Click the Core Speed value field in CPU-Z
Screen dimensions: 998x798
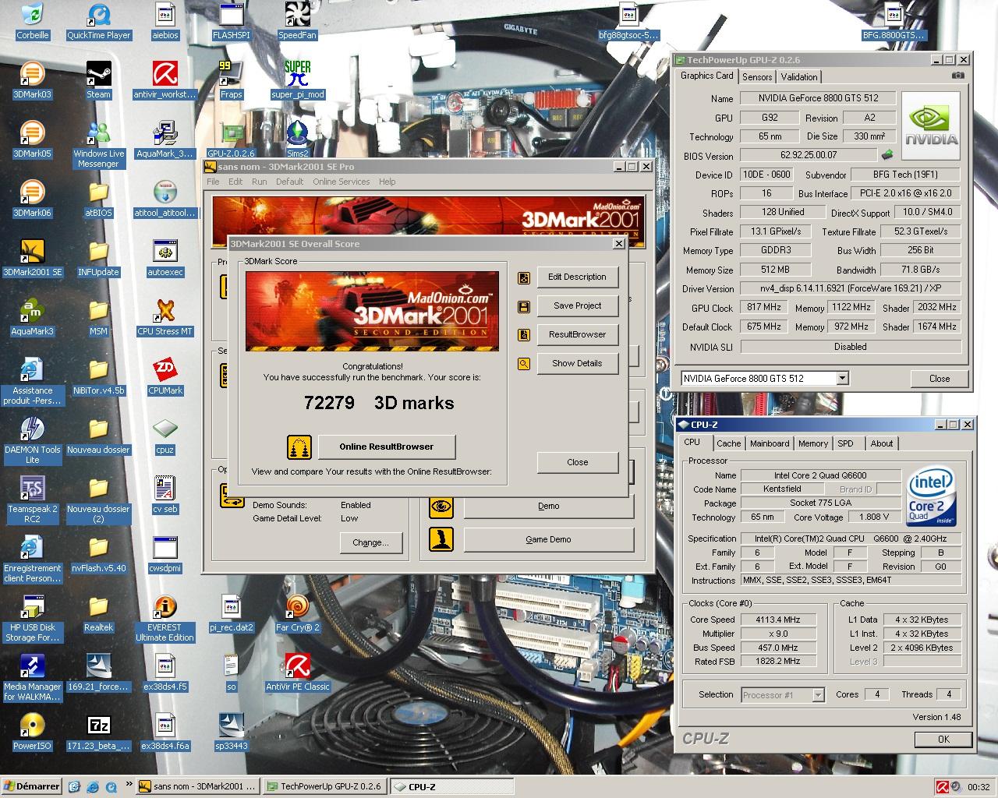(778, 620)
